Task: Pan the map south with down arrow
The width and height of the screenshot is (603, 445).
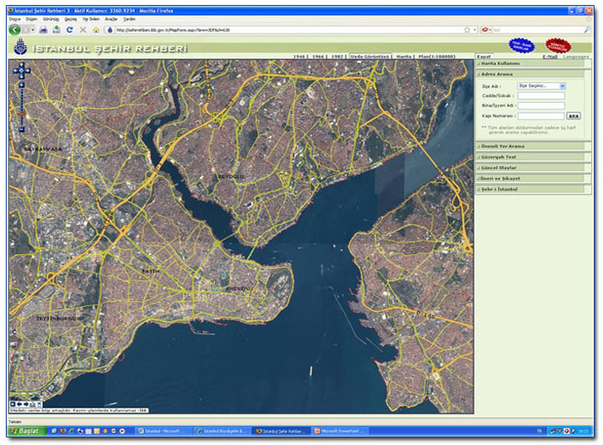Action: coord(22,76)
